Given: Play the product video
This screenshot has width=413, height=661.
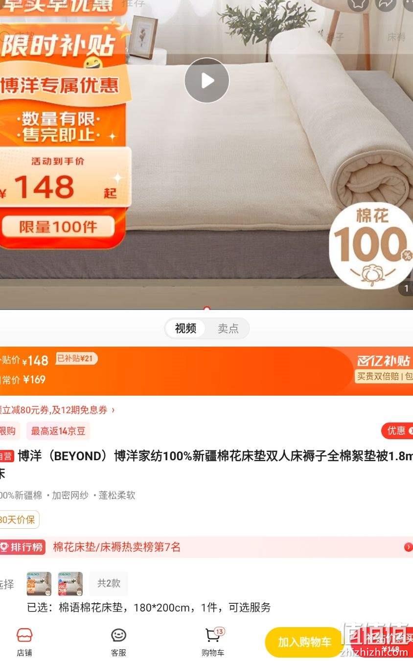Looking at the screenshot, I should [x=206, y=80].
